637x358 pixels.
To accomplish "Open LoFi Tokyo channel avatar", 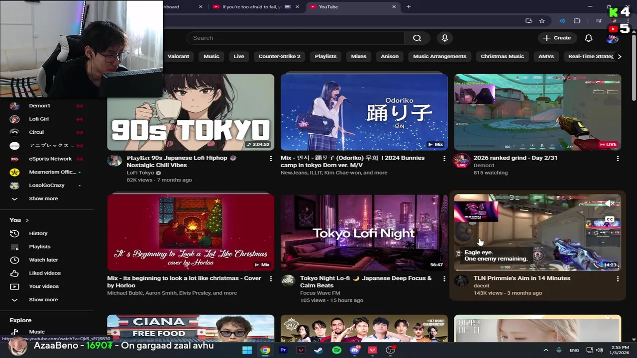I will 114,160.
